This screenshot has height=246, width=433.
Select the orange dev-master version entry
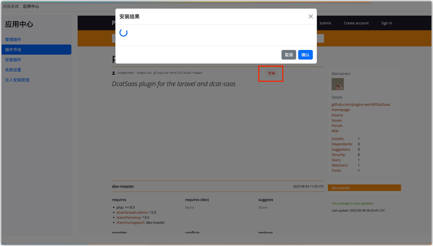tap(364, 188)
